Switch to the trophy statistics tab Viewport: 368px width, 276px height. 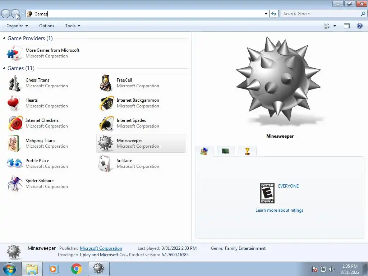point(247,151)
